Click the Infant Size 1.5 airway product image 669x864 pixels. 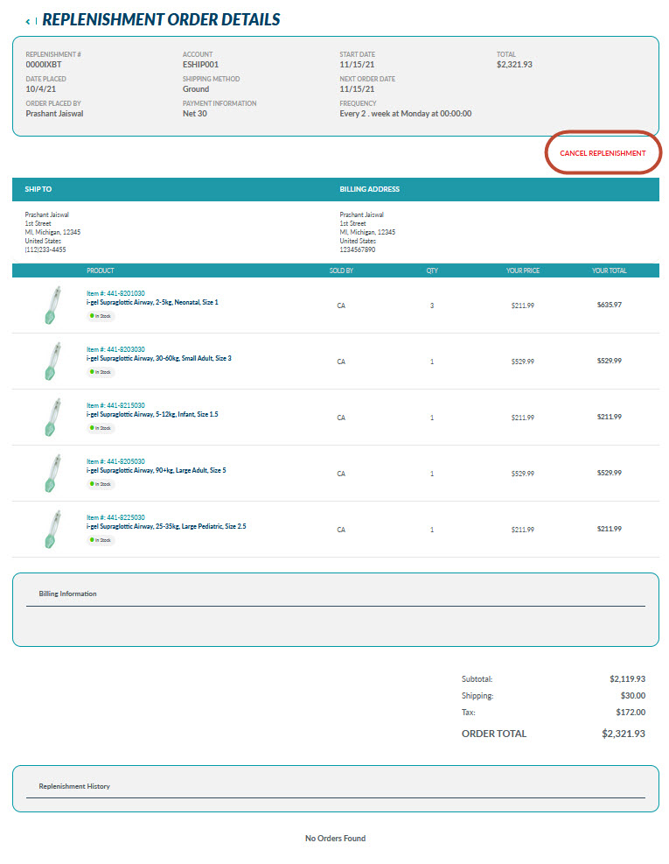pos(51,418)
